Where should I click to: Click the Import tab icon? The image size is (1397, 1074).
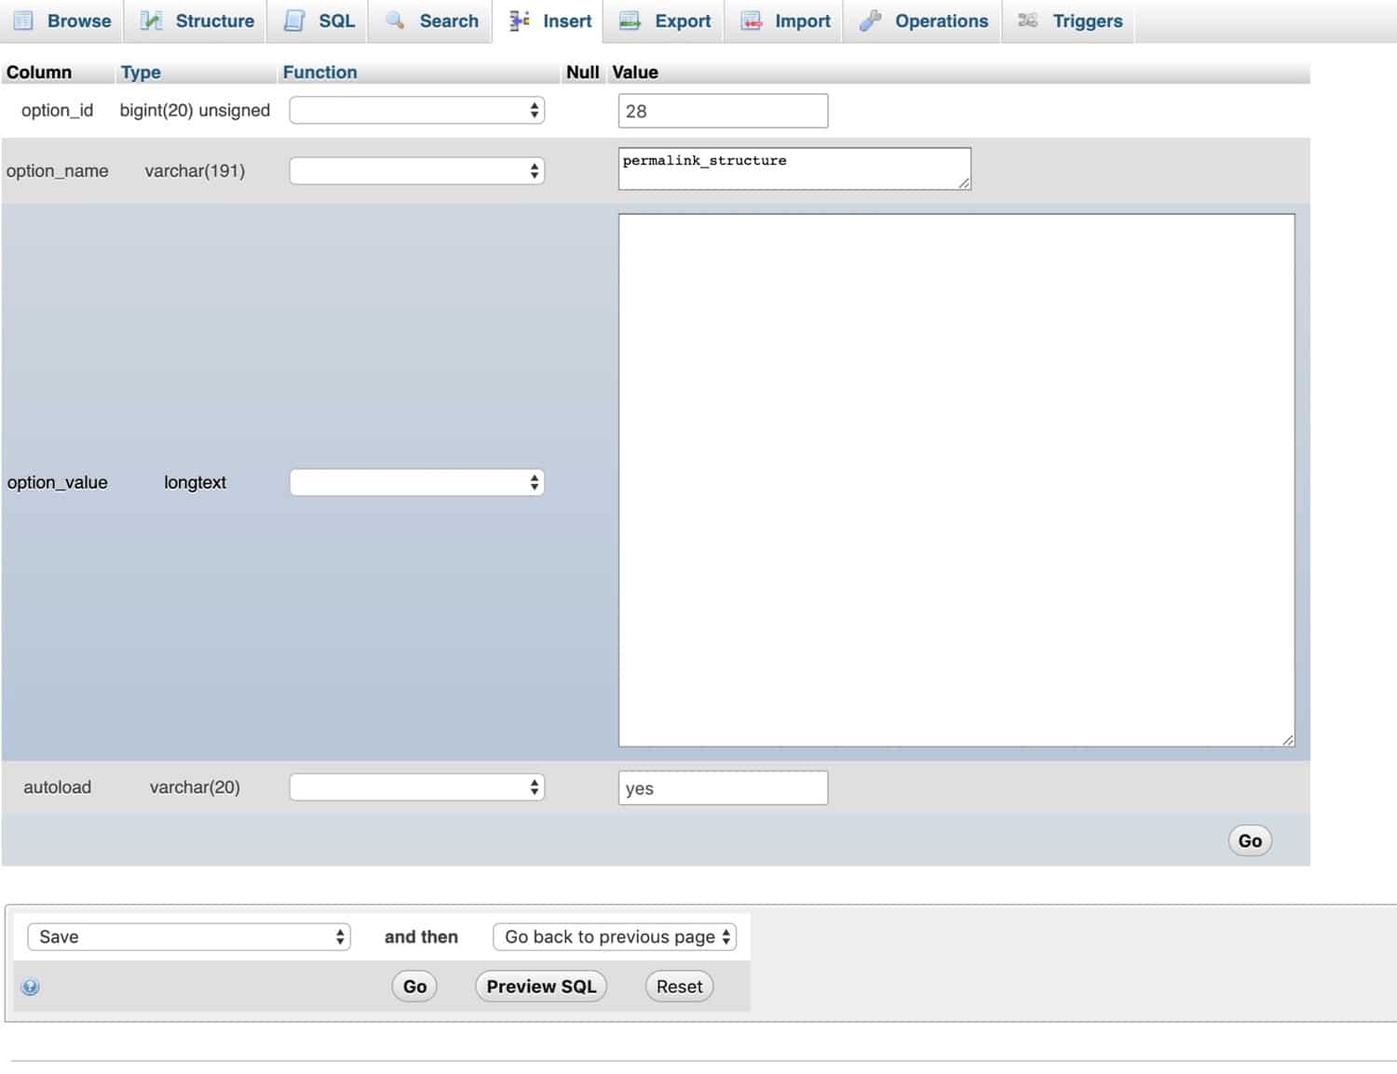click(752, 20)
